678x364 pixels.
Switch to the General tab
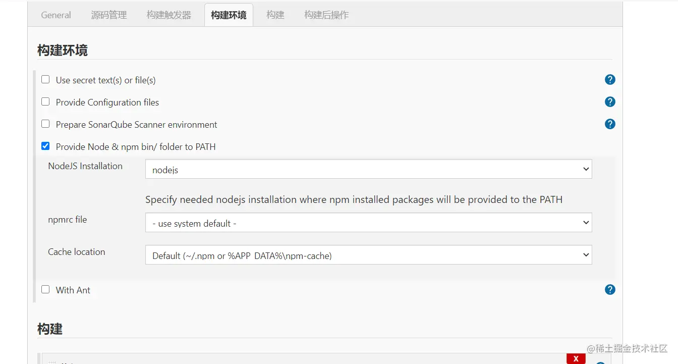(56, 15)
